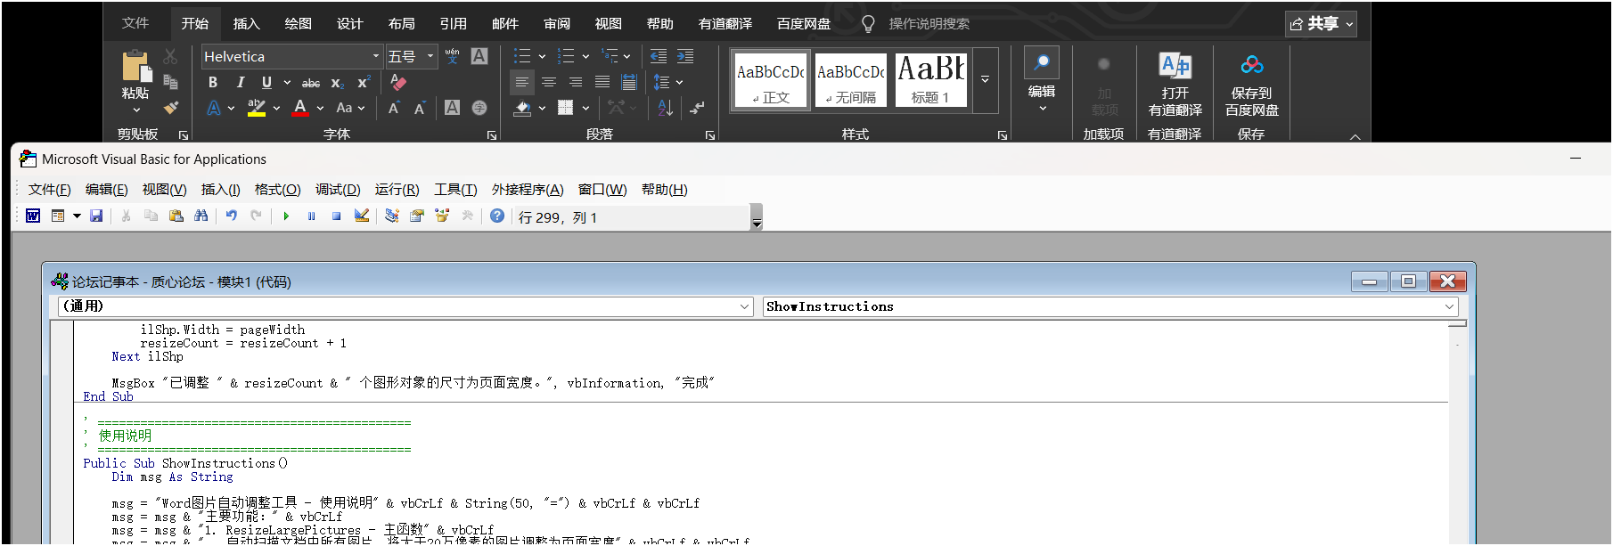The image size is (1613, 546).
Task: Toggle italic formatting in the ribbon
Action: point(240,82)
